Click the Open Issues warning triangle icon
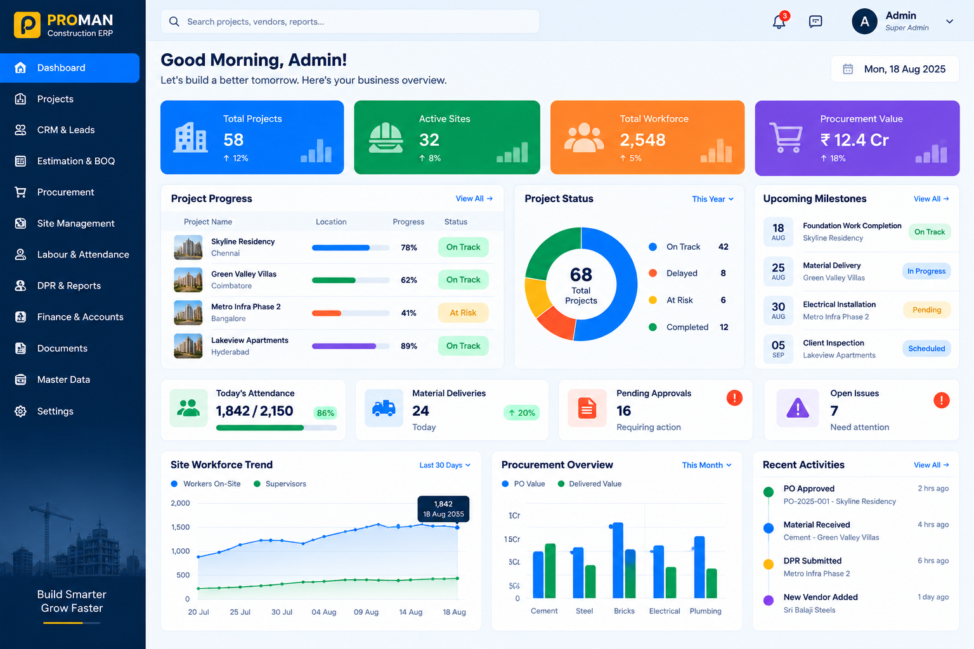 798,408
